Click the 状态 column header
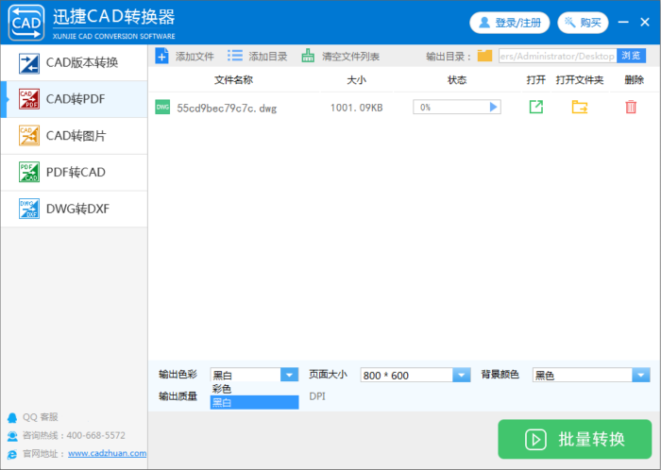 (457, 80)
